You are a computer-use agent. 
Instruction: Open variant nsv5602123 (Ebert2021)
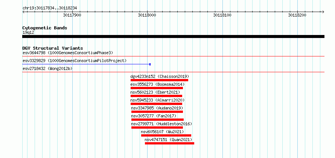click(x=155, y=92)
